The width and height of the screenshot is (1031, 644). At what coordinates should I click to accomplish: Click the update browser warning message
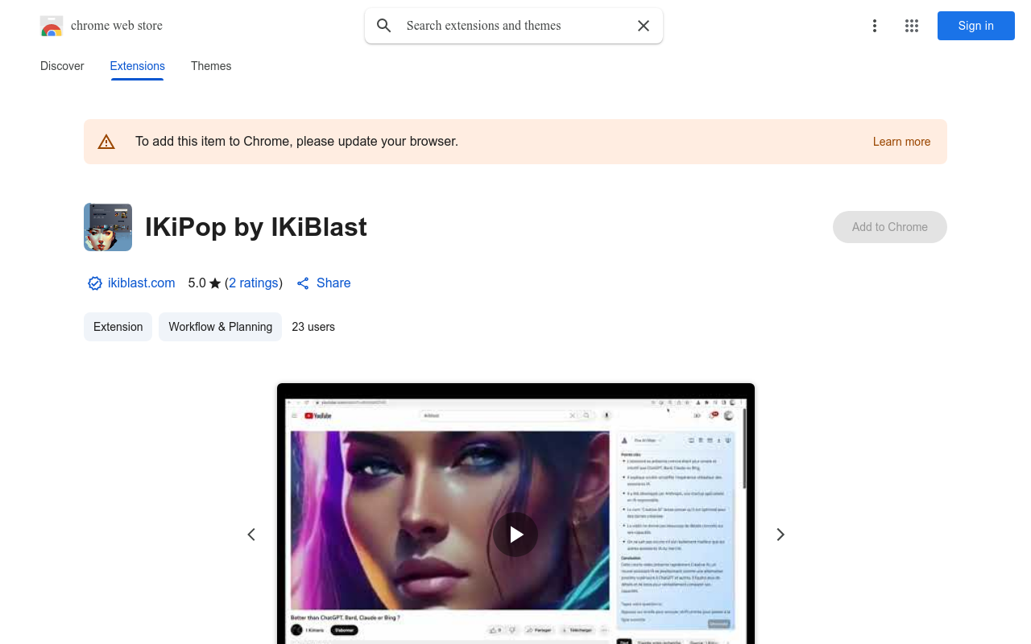[297, 142]
